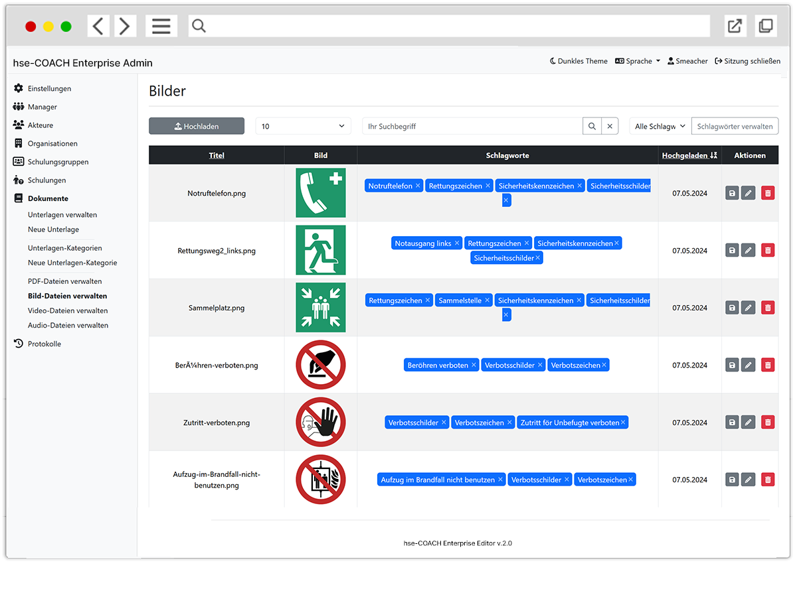The height and width of the screenshot is (597, 797).
Task: Open Video-Dateien verwalten in the sidebar
Action: pyautogui.click(x=68, y=310)
